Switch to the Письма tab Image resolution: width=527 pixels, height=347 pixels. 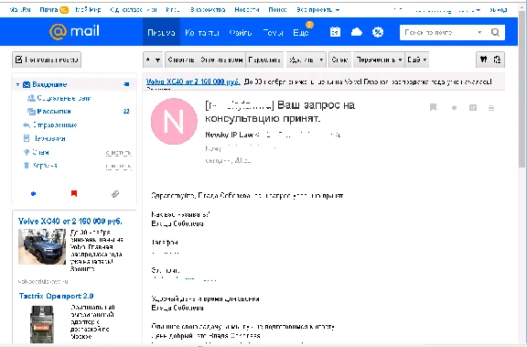pyautogui.click(x=161, y=32)
